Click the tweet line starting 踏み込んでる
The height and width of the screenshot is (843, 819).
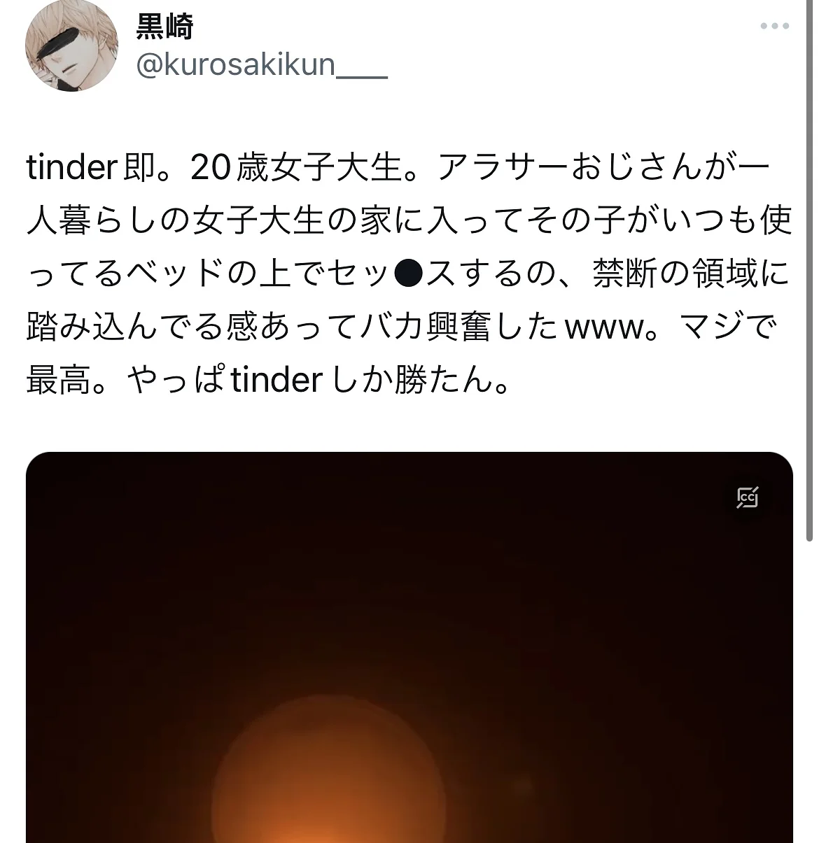click(402, 327)
